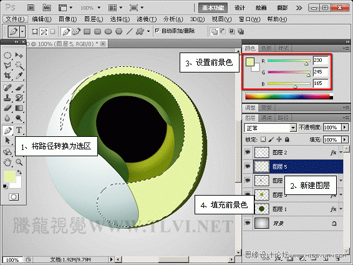Toggle Auto Add/Delete checkbox
The image size is (353, 265).
tap(157, 31)
